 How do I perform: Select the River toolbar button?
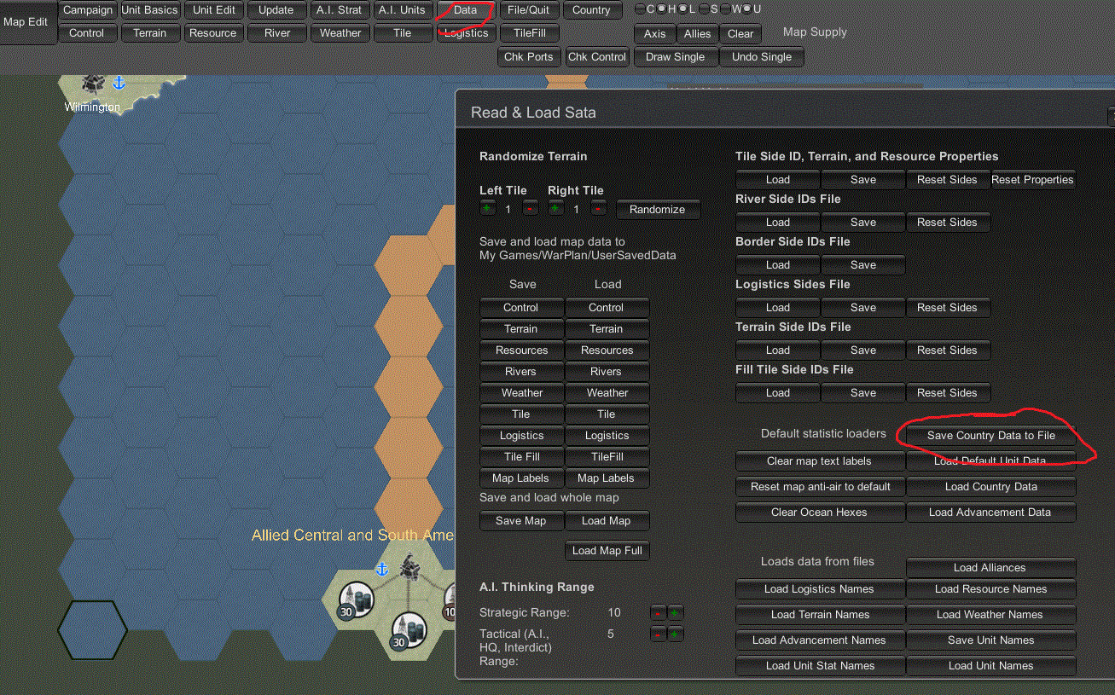click(276, 33)
